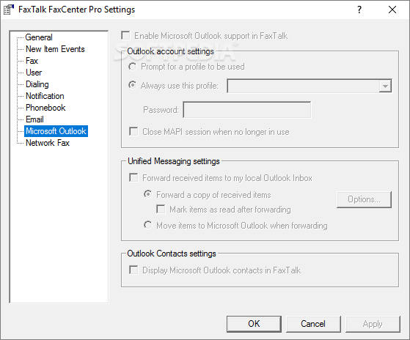
Task: Check Forward received items to Outlook Inbox
Action: [133, 178]
